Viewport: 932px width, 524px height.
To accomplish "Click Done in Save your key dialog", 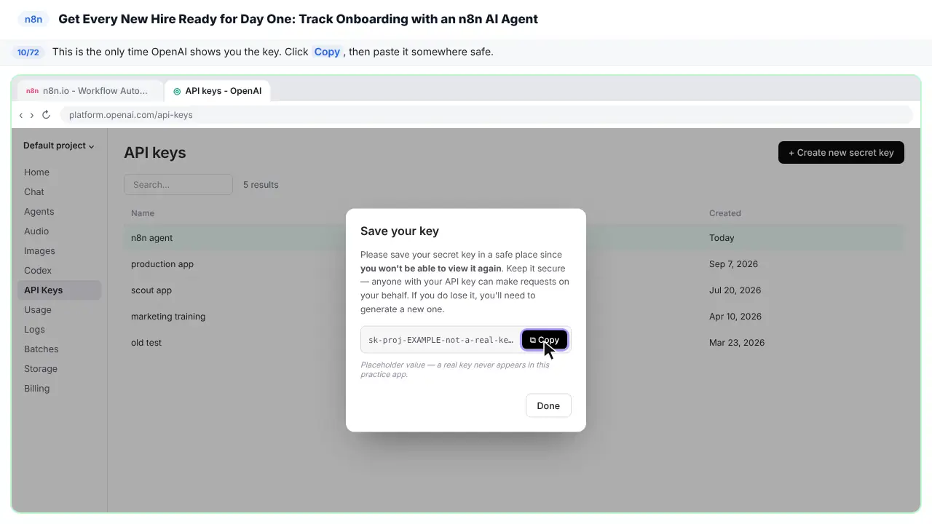I will point(548,406).
